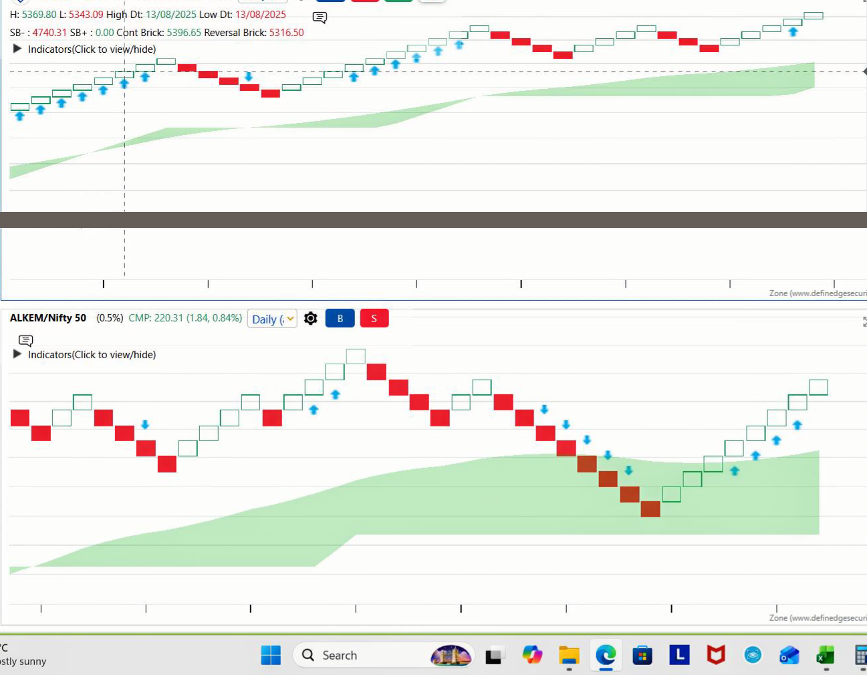Image resolution: width=867 pixels, height=675 pixels.
Task: Open Outlook from the taskbar
Action: pos(789,656)
